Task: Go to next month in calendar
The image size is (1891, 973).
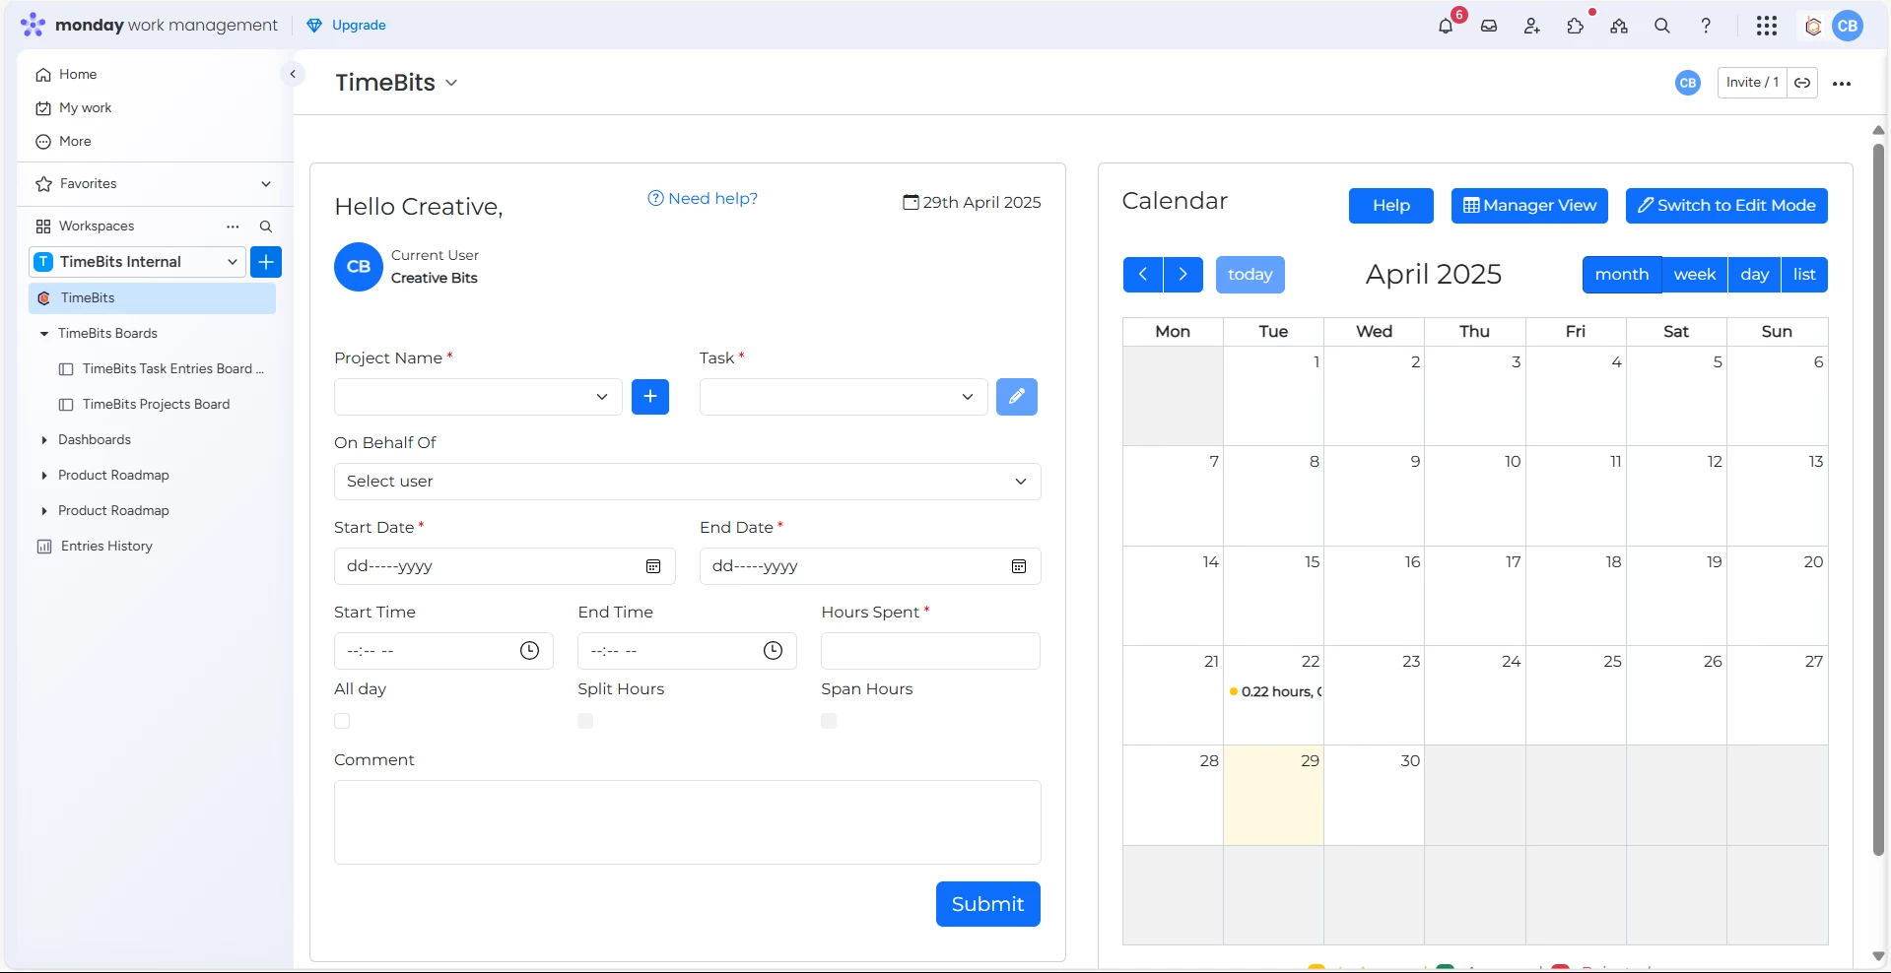Action: [x=1183, y=275]
